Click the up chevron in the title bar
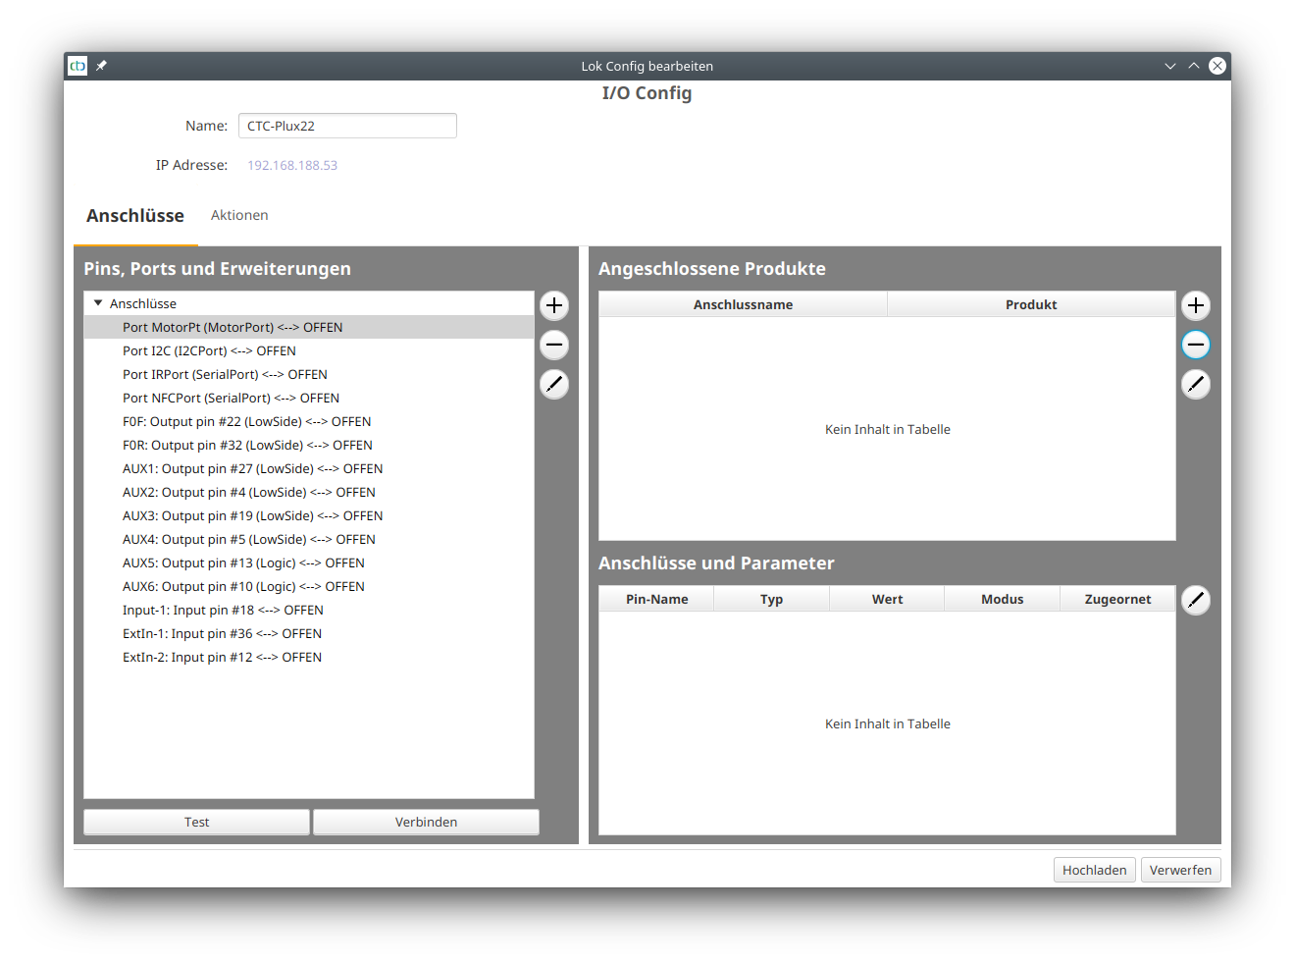 pyautogui.click(x=1194, y=66)
